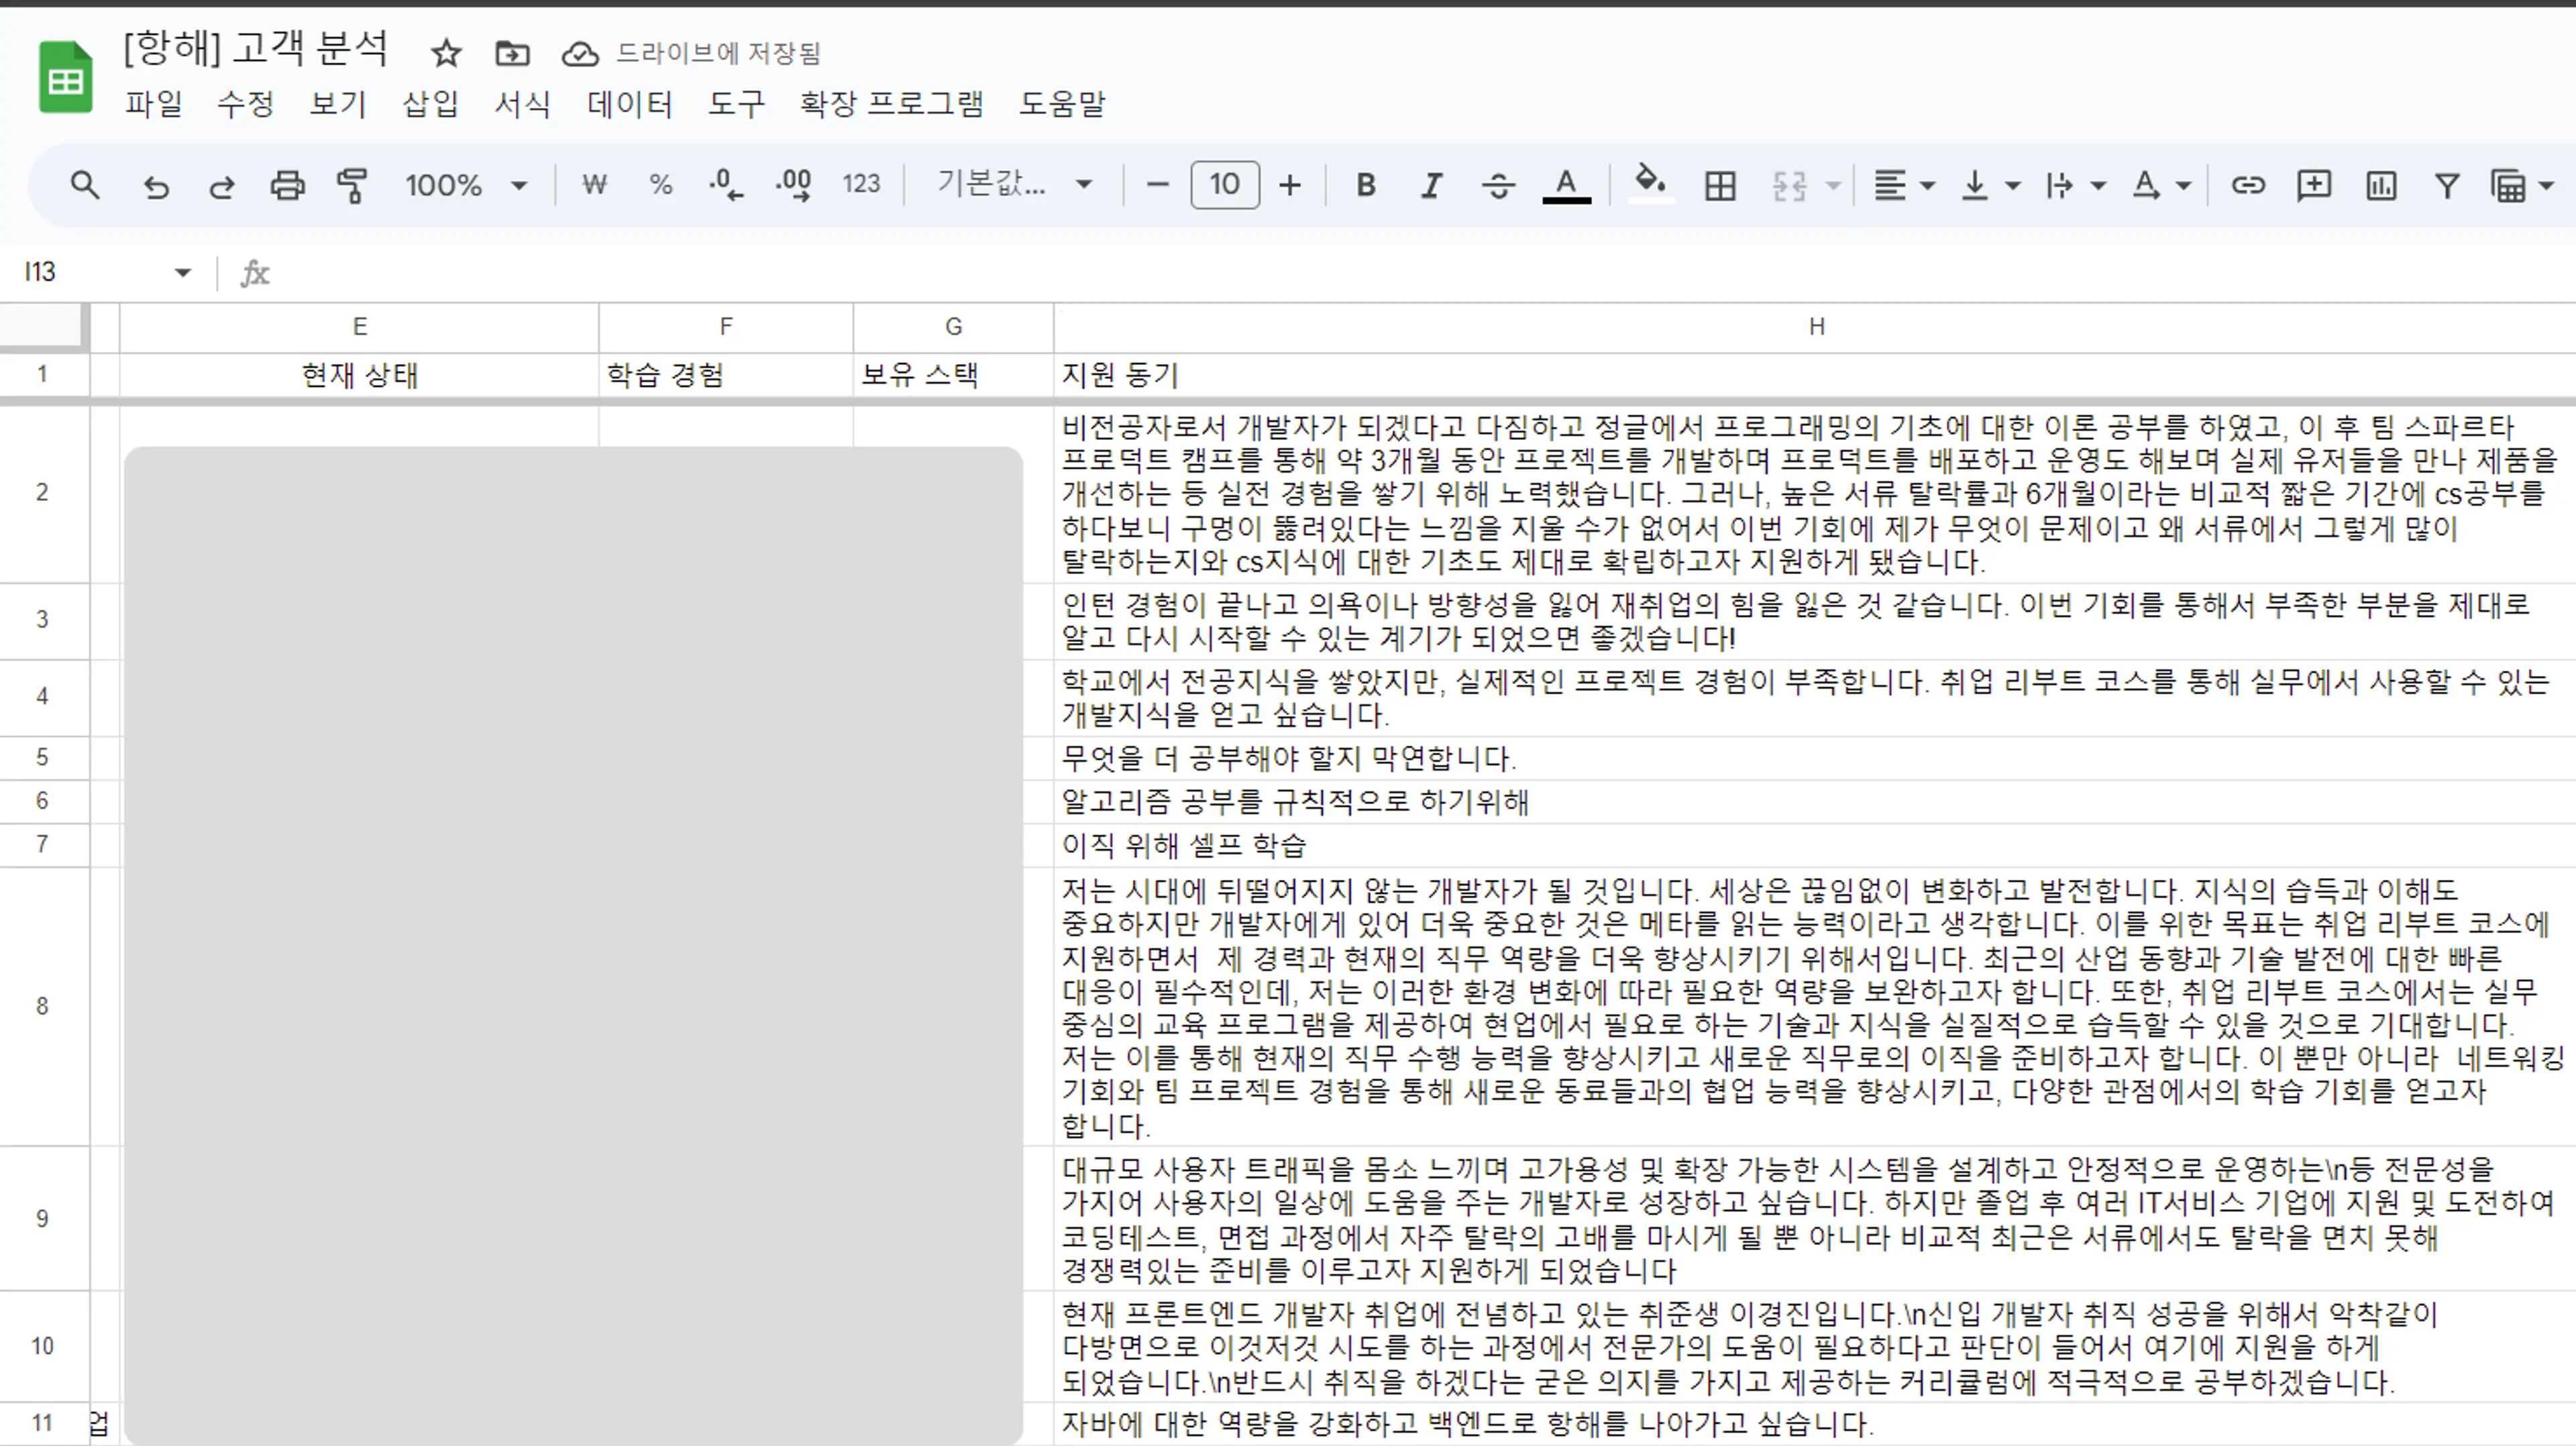
Task: Print the spreadsheet
Action: point(288,185)
